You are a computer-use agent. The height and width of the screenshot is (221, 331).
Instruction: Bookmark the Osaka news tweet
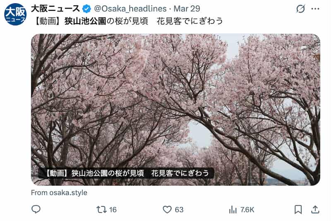(298, 209)
